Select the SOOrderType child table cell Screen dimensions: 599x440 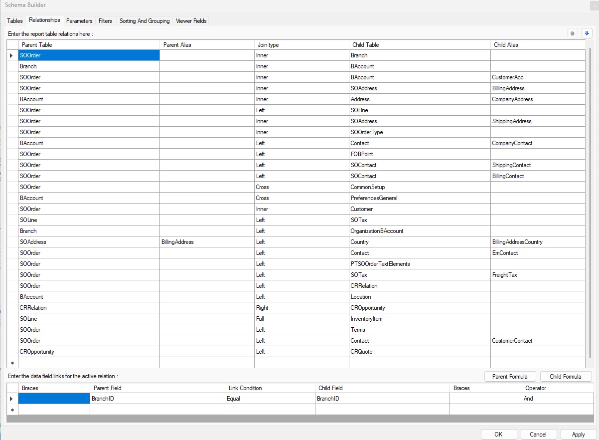[x=420, y=132]
